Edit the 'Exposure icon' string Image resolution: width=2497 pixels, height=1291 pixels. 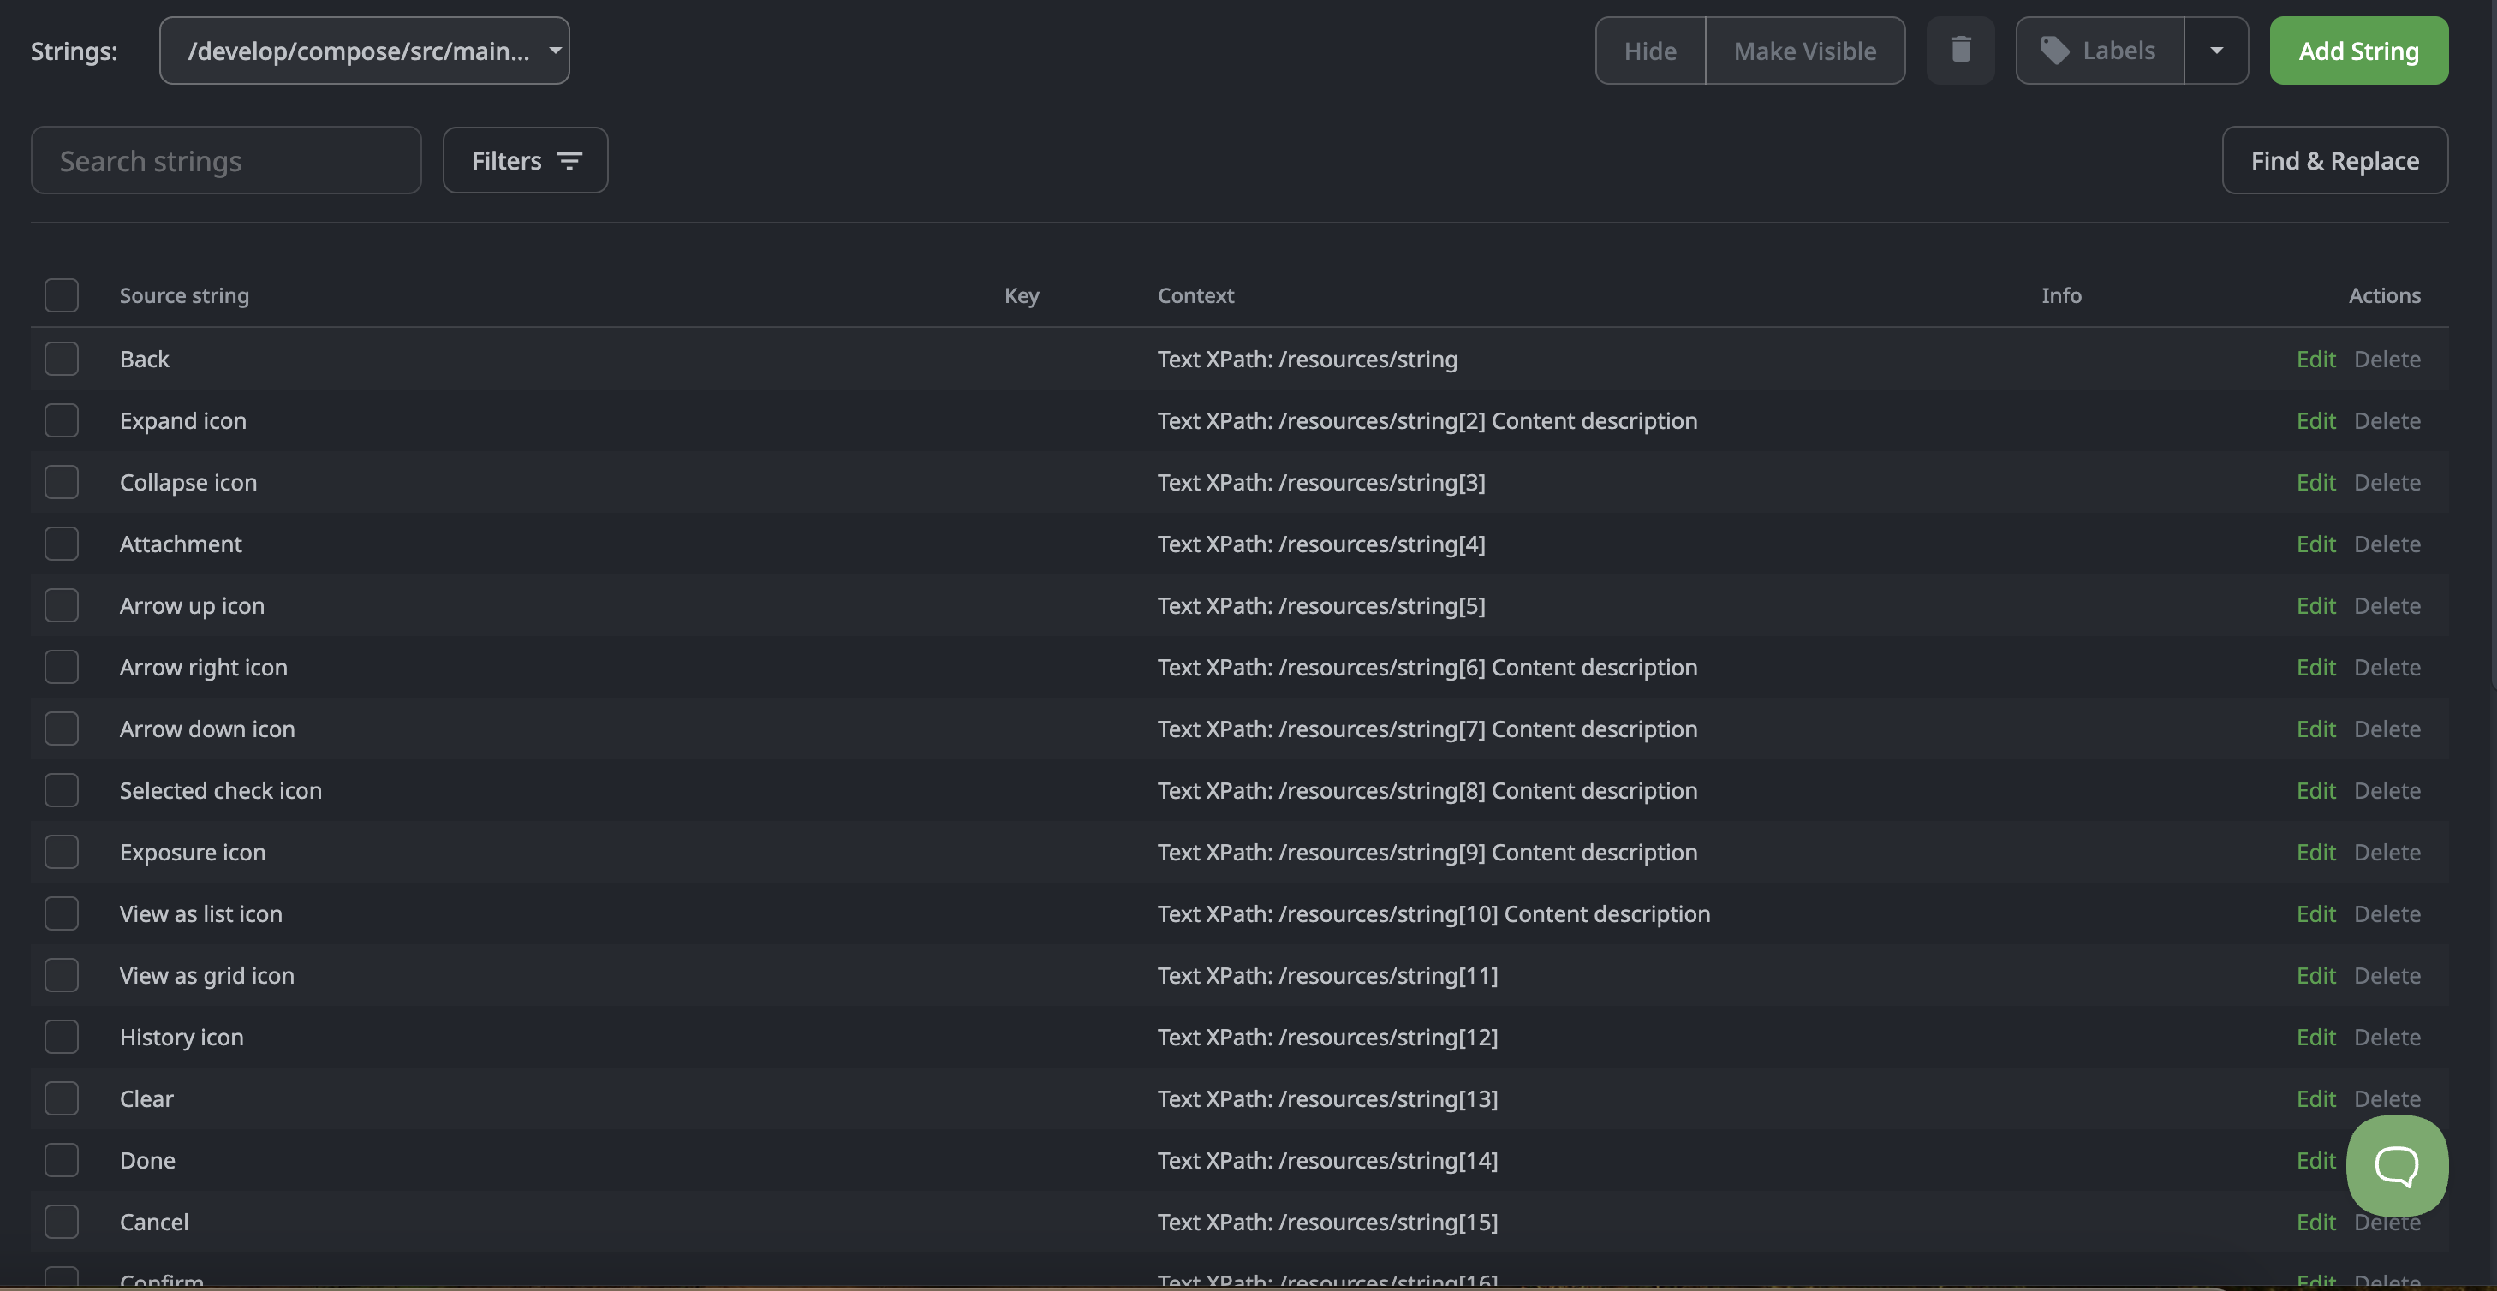point(2315,852)
